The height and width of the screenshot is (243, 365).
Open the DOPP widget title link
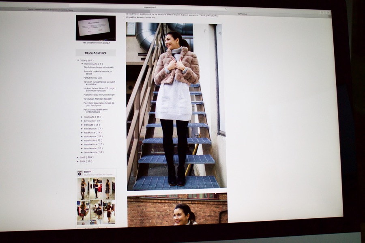[x=88, y=172]
